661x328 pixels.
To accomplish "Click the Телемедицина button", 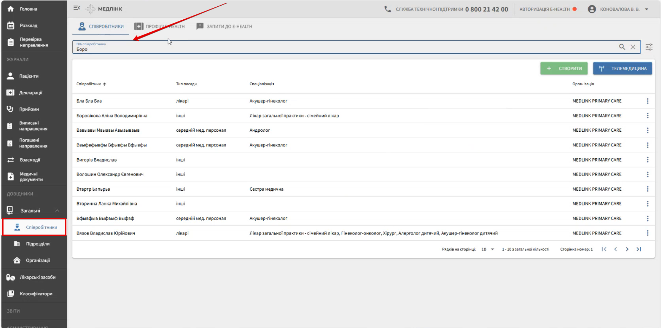I will [x=622, y=68].
